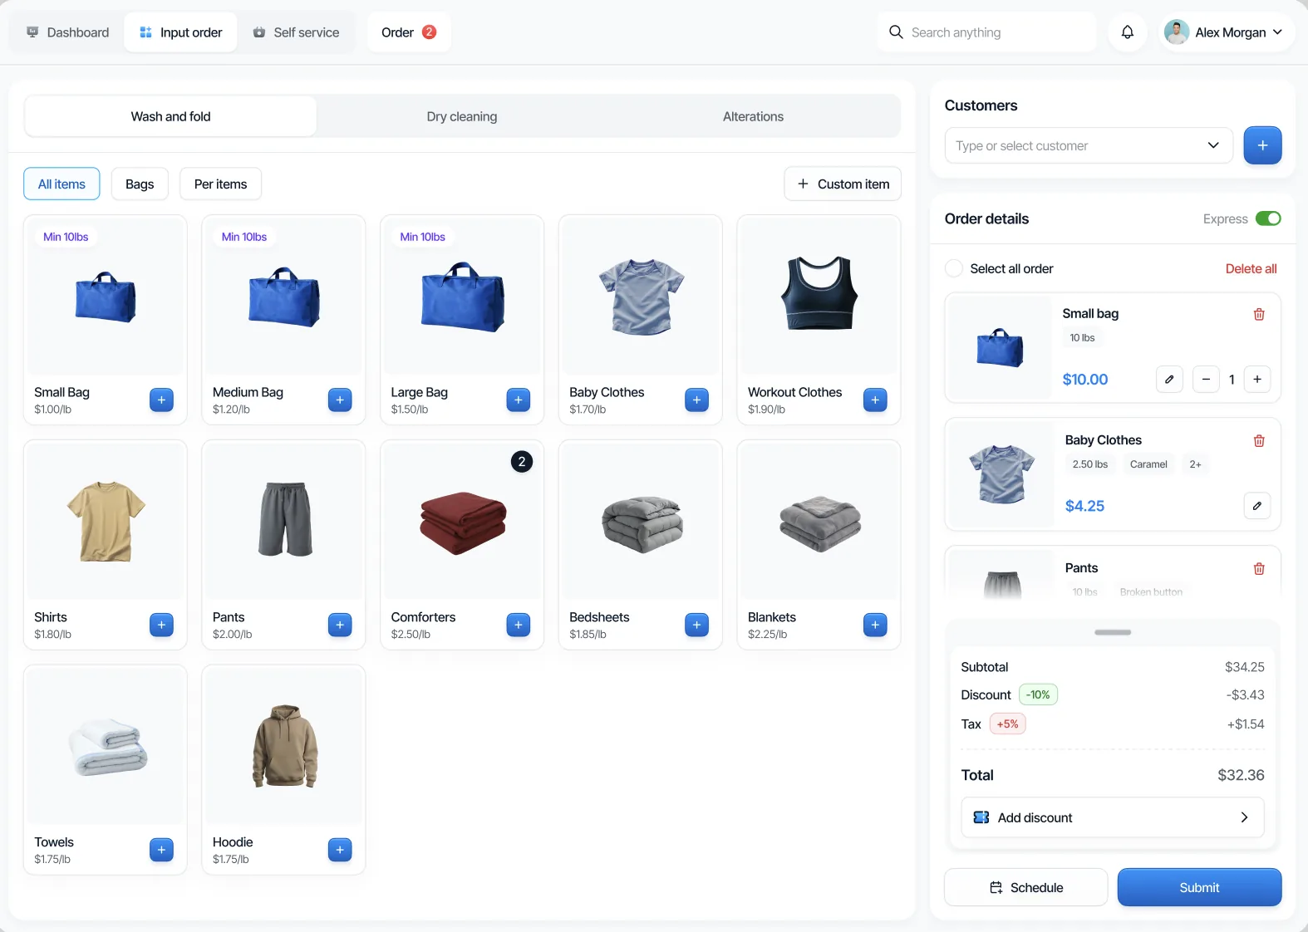This screenshot has width=1308, height=932.
Task: Click the Alex Morgan avatar
Action: (x=1177, y=32)
